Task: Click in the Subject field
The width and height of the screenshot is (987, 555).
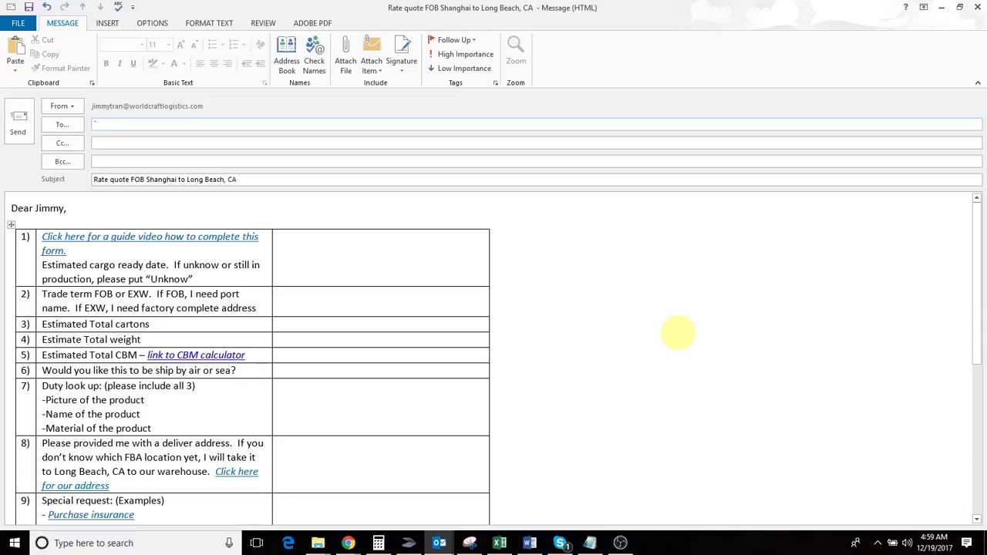Action: (537, 180)
